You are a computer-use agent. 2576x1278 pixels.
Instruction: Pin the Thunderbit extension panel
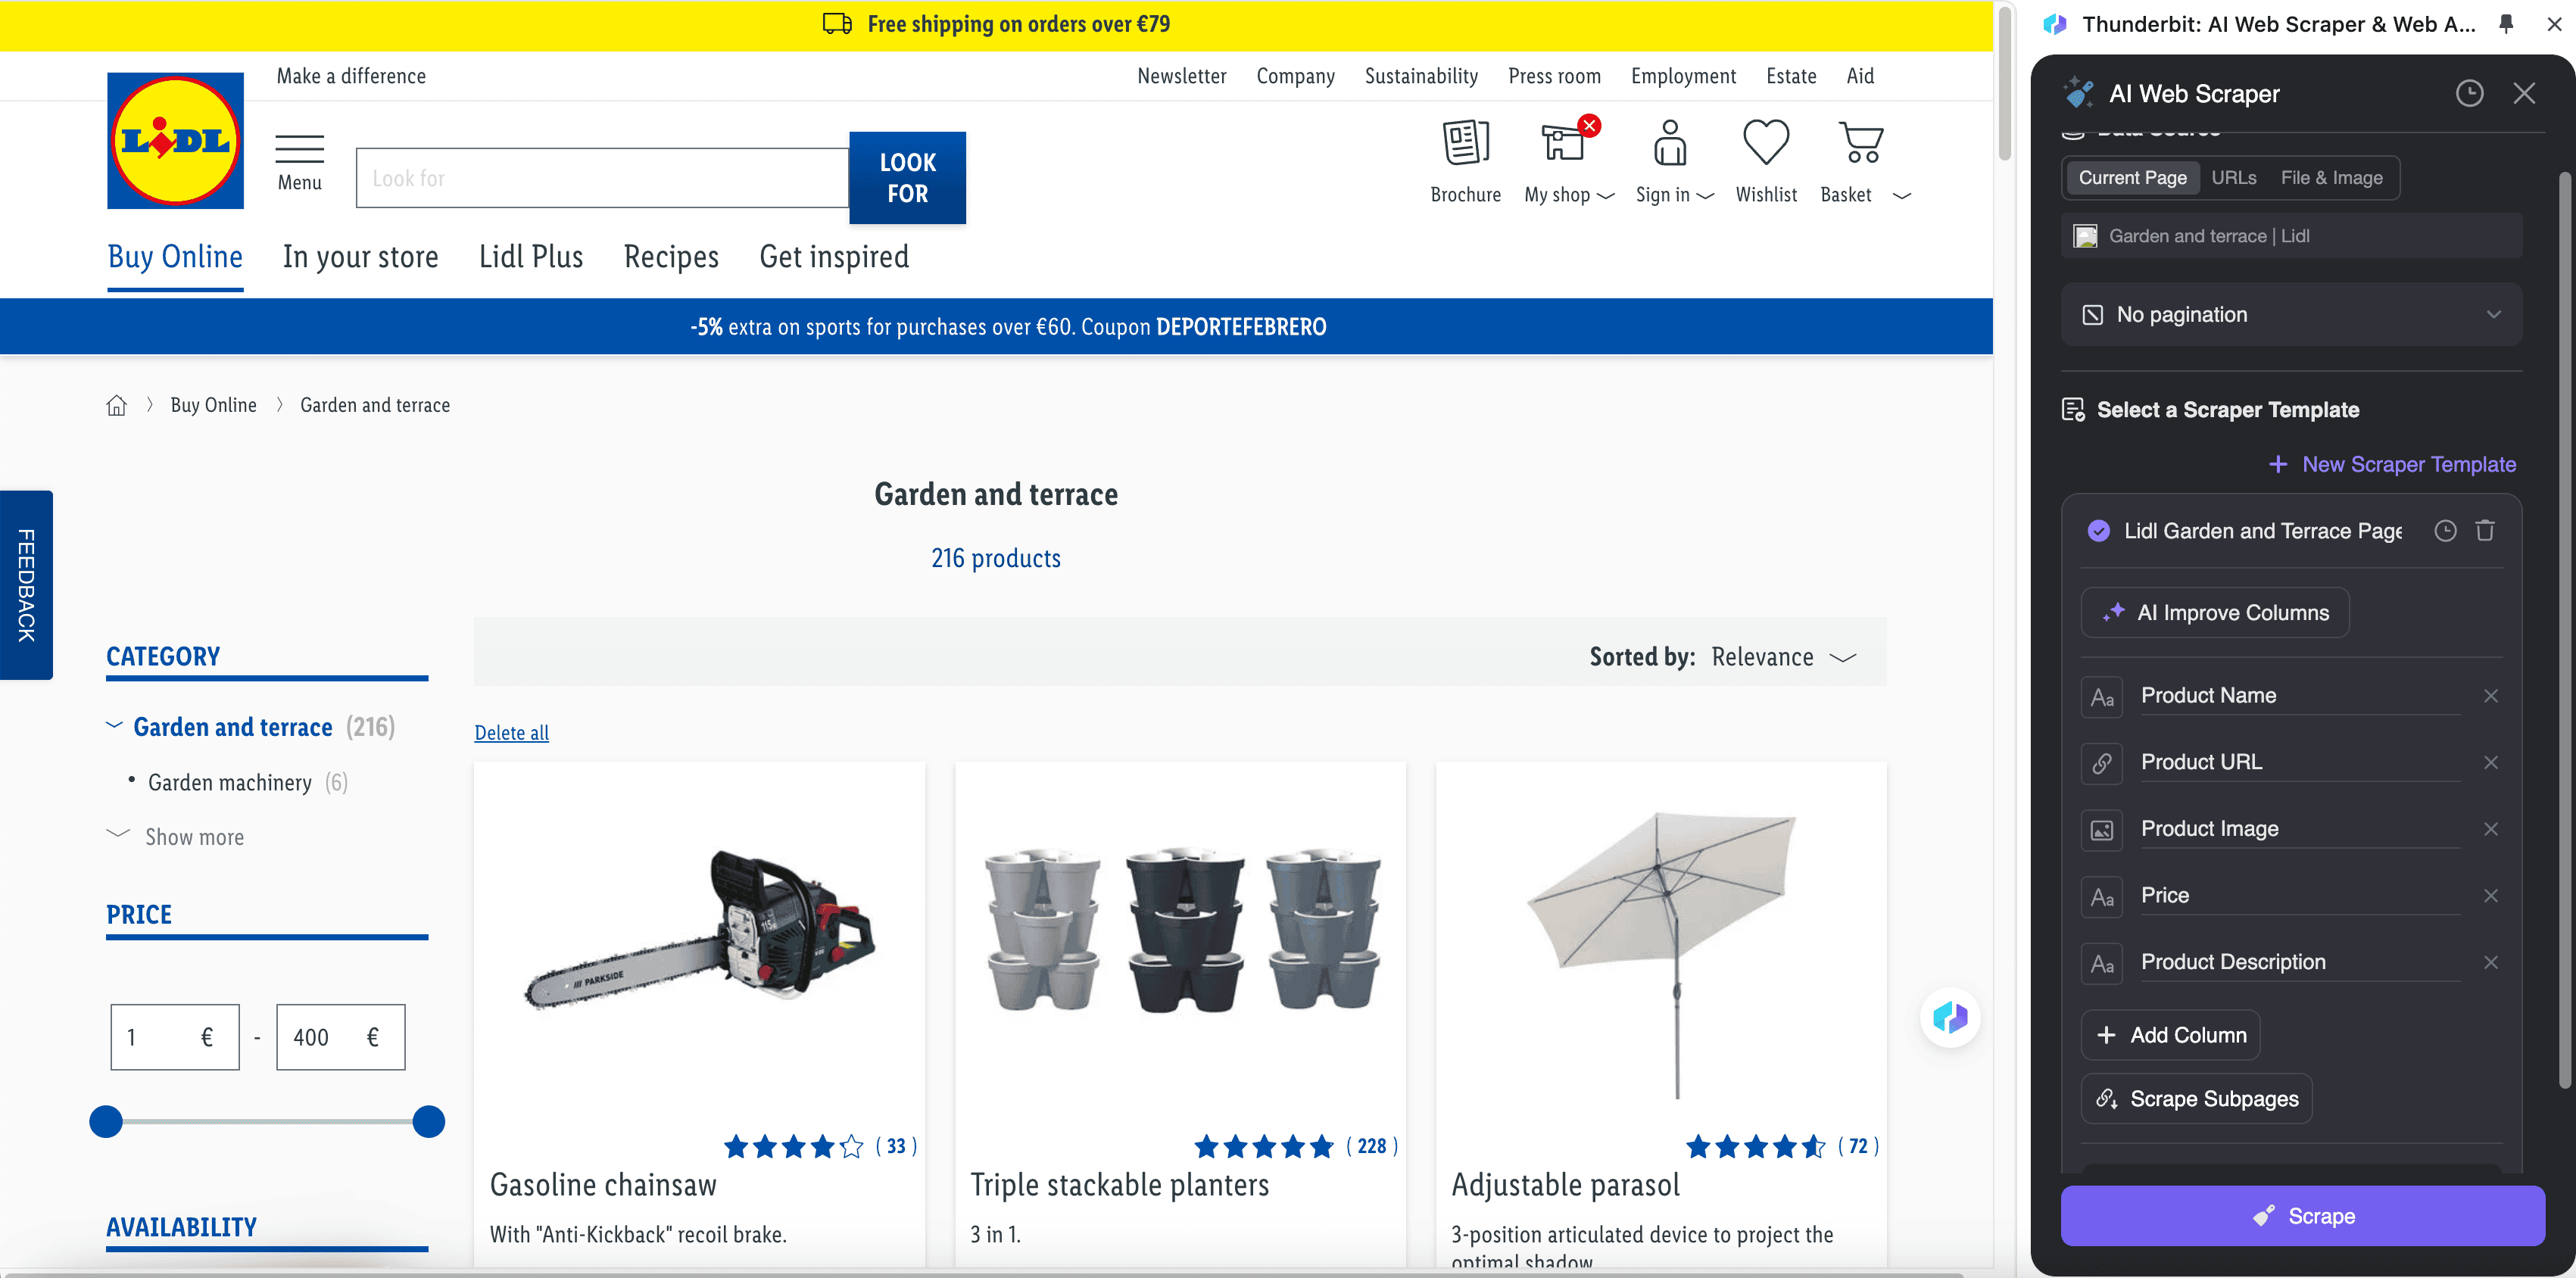coord(2506,24)
